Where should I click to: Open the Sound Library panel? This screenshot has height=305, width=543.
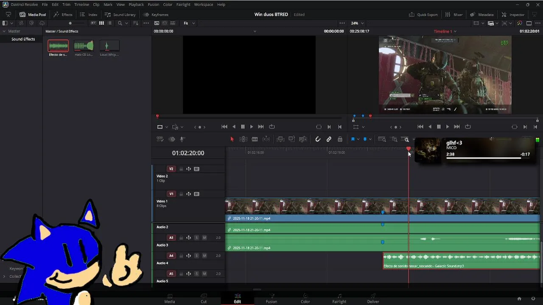click(x=120, y=14)
